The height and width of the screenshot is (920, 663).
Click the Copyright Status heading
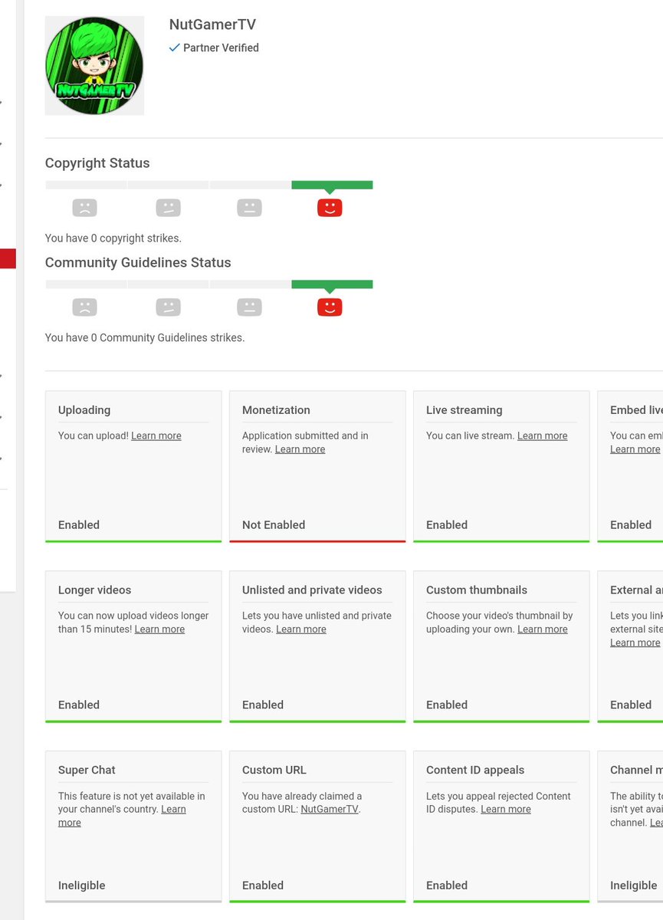point(97,163)
